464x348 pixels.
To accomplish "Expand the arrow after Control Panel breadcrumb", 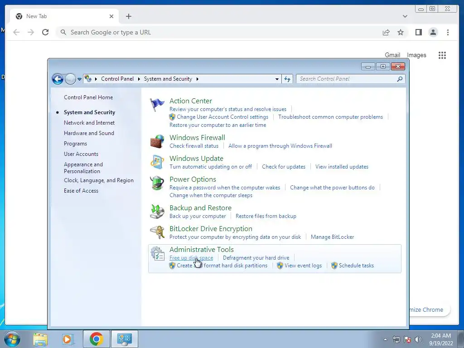I will tap(139, 79).
